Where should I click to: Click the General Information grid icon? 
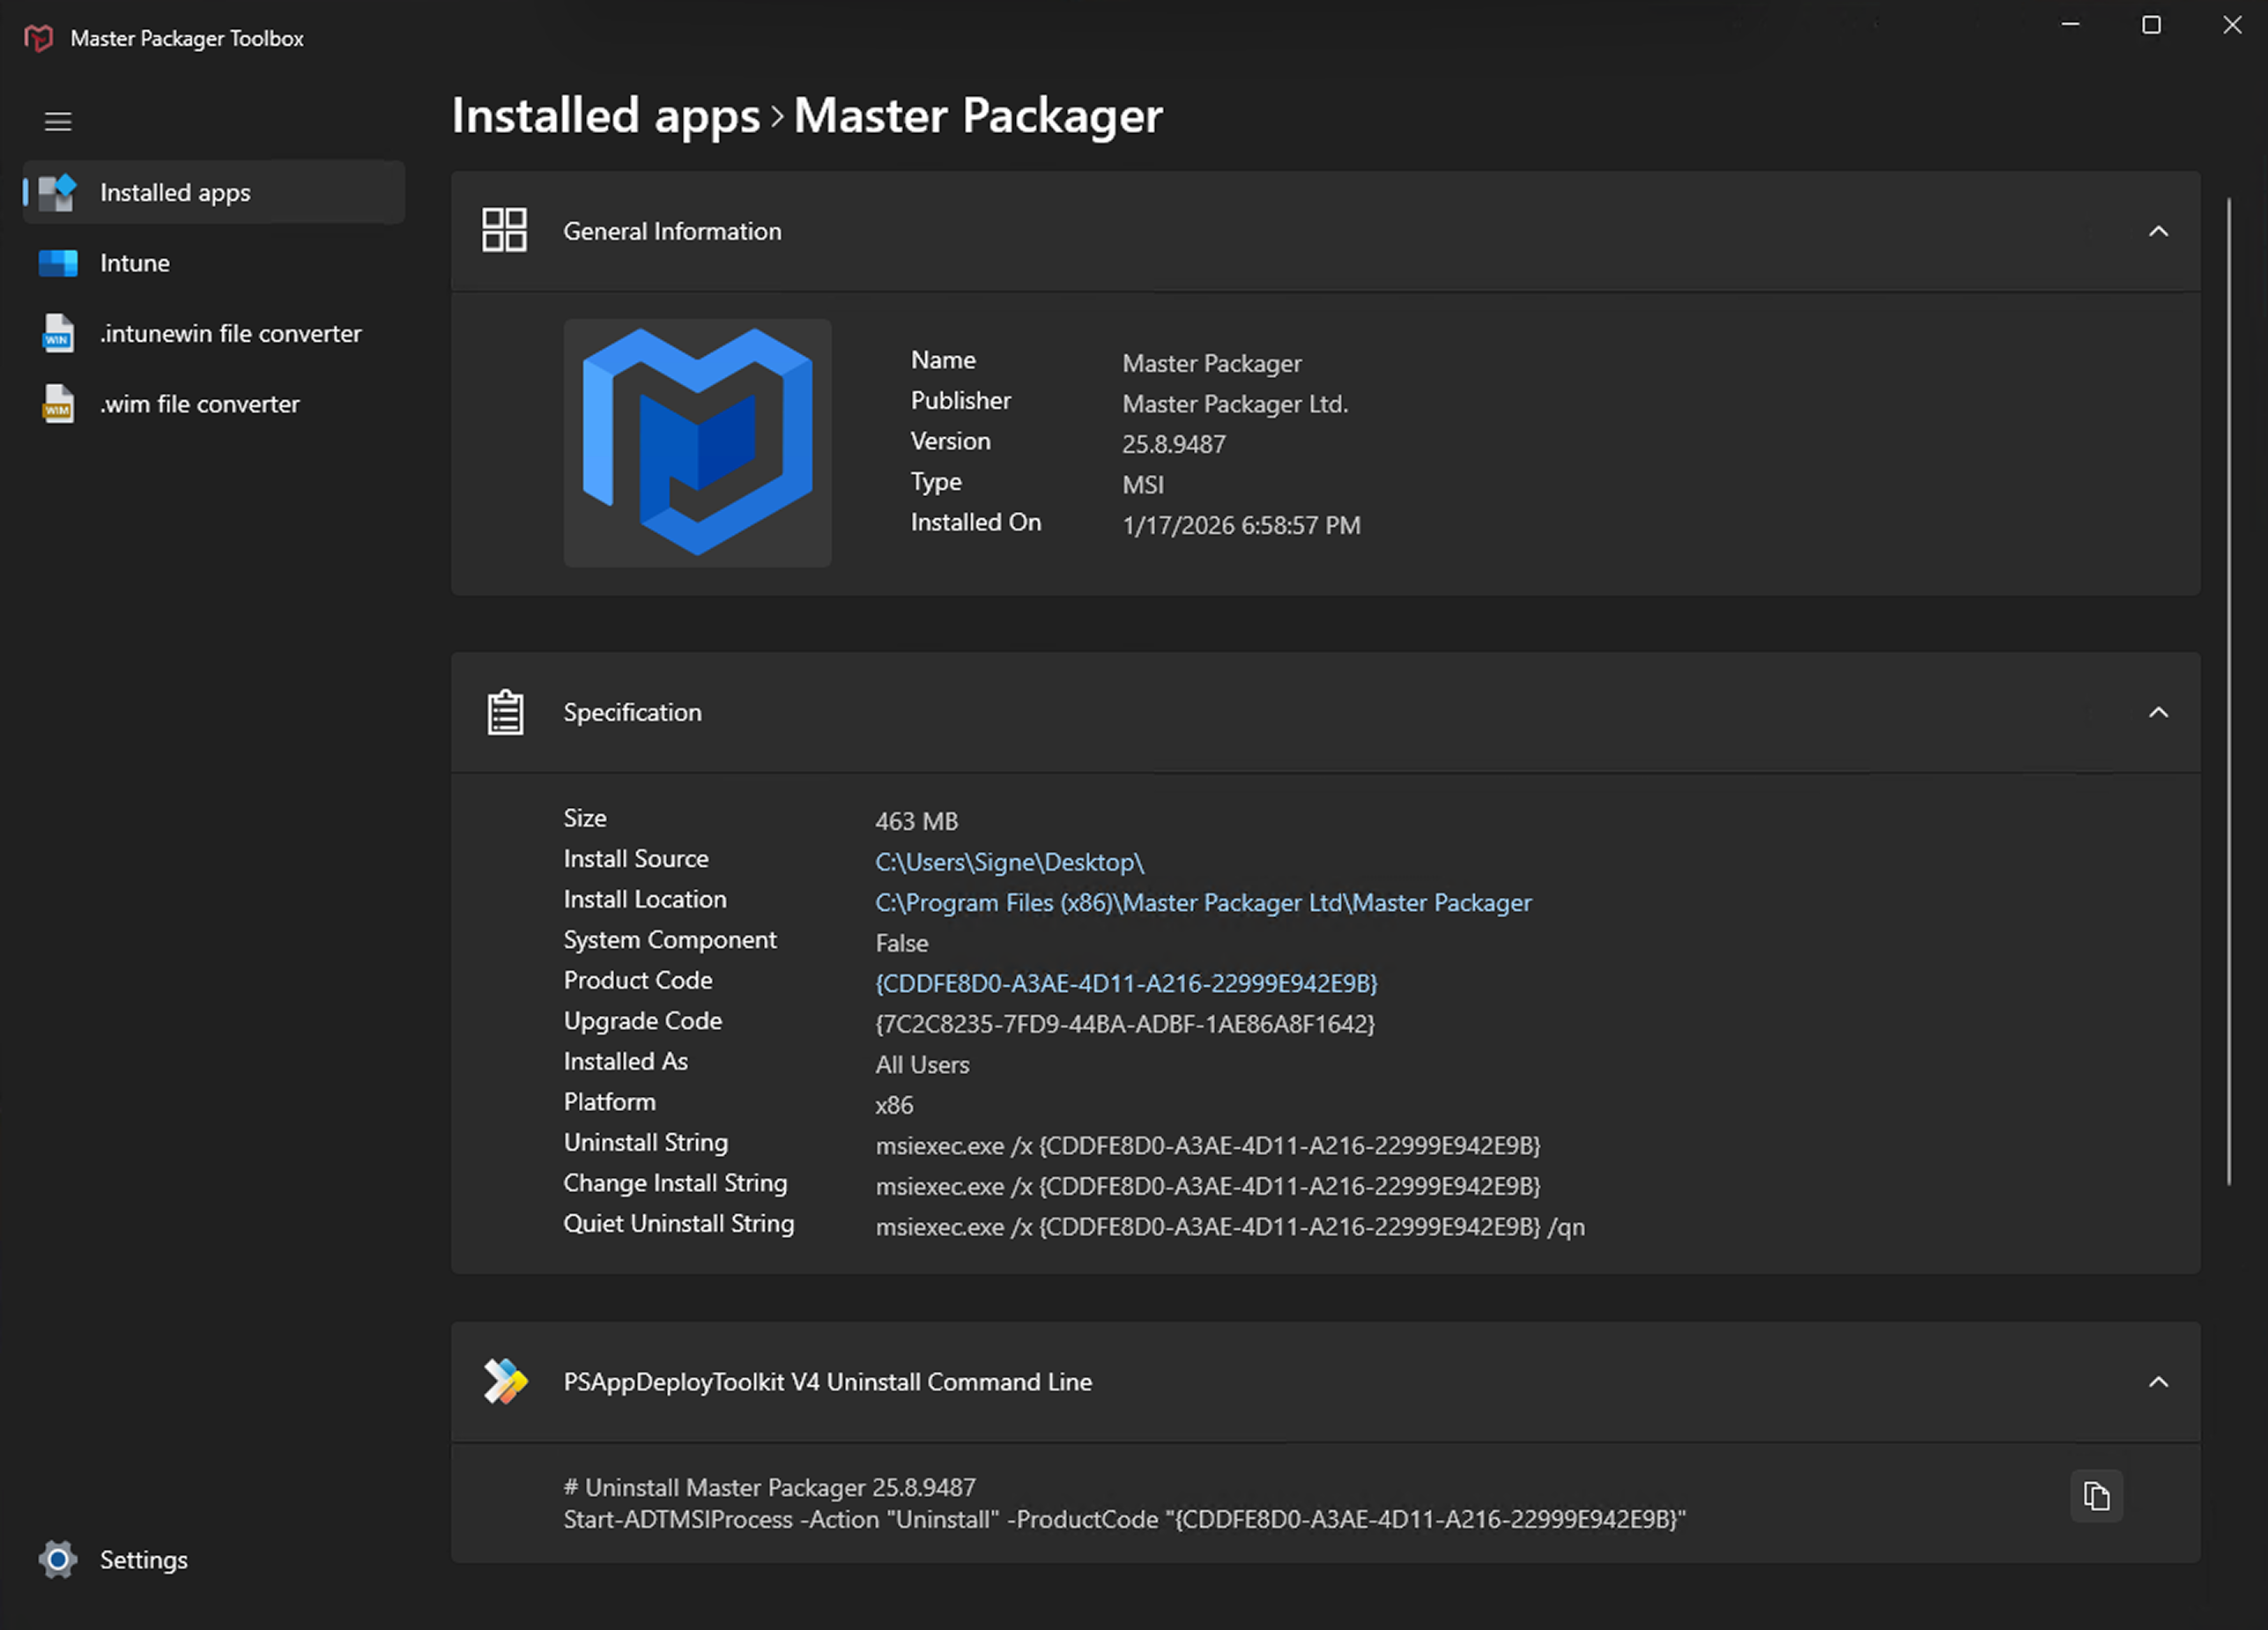[504, 231]
